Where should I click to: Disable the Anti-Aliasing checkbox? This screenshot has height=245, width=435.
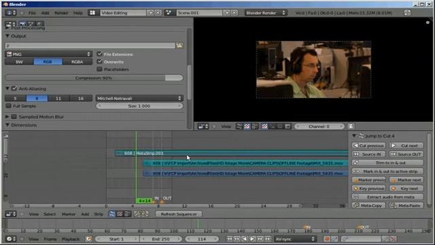coord(14,88)
